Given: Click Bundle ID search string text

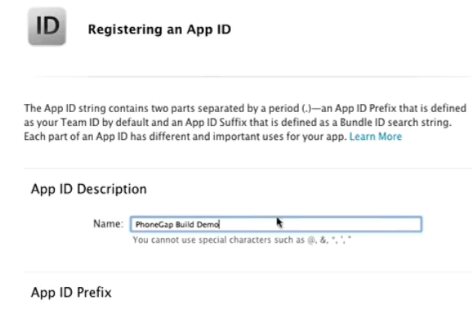Looking at the screenshot, I should (x=395, y=123).
